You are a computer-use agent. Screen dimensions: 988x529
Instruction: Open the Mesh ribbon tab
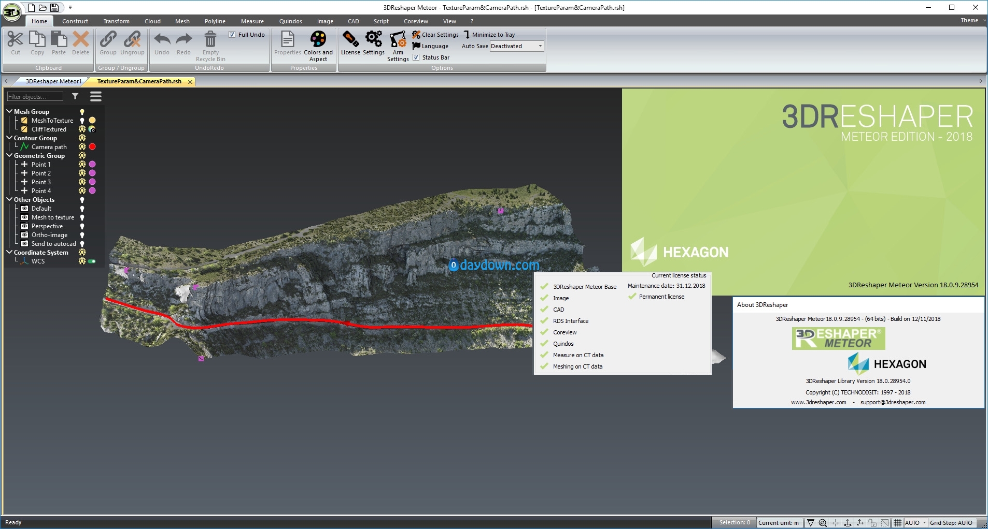coord(182,21)
